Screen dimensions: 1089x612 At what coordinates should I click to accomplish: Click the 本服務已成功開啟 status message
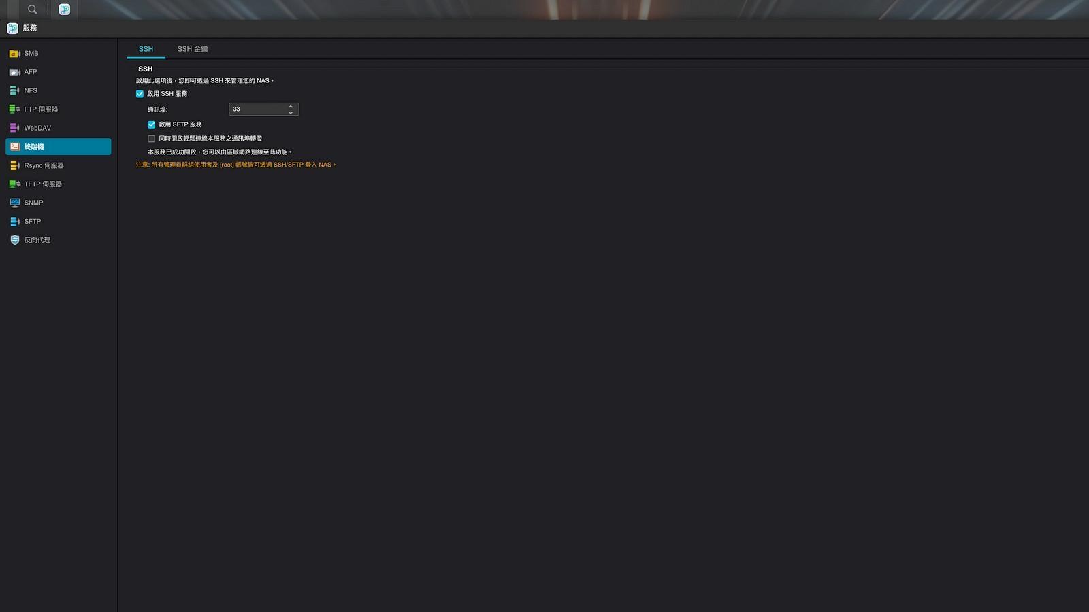[x=219, y=152]
